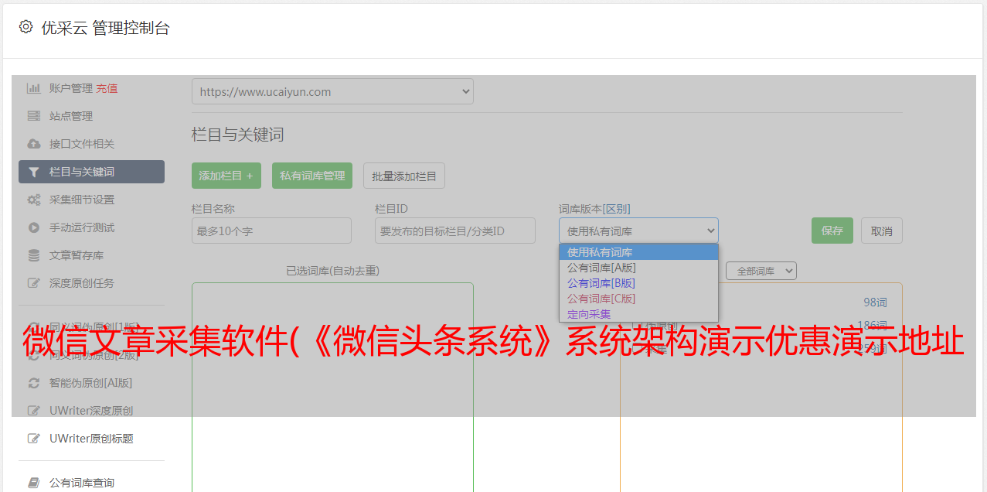Click the gear icon beside 优采云 管理控制台

26,27
